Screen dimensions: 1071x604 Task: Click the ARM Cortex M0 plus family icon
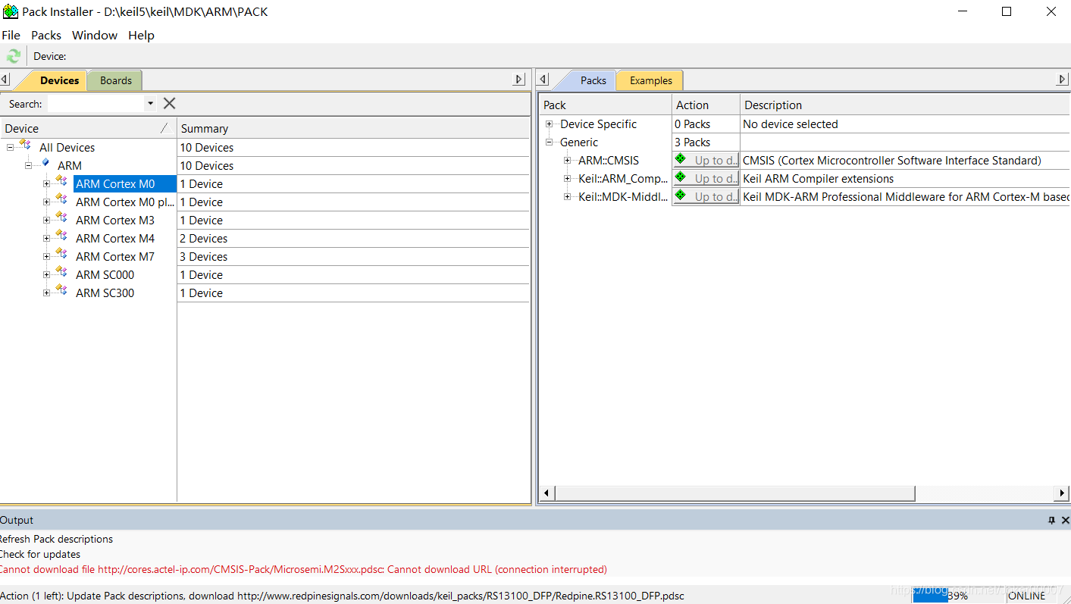[62, 199]
